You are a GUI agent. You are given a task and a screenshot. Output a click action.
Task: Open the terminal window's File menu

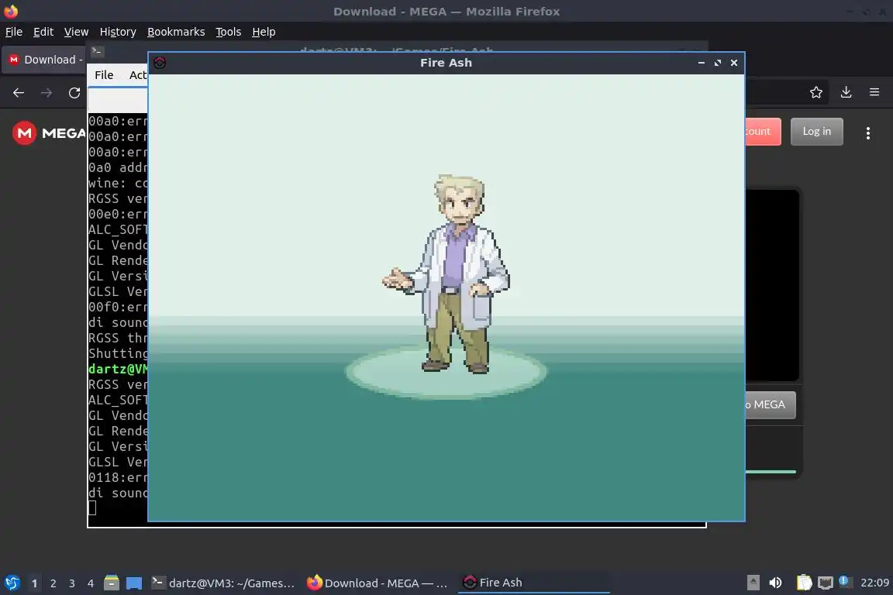click(104, 75)
